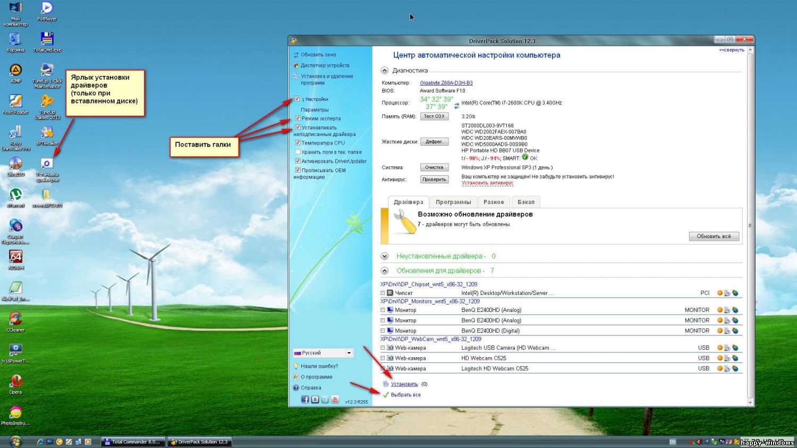Toggle Прописывать OEM информацию checkbox
Screen dimensions: 797x448
tap(298, 170)
